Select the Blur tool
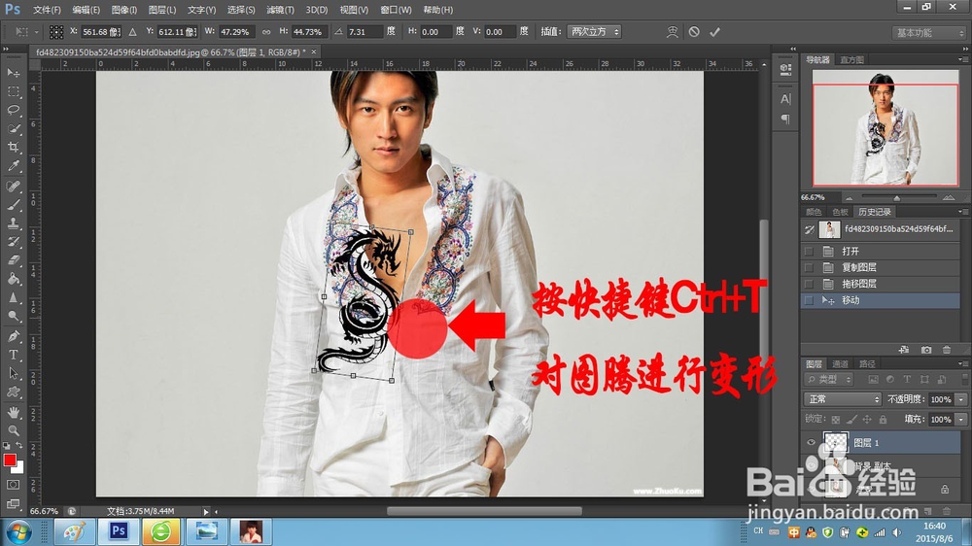Viewport: 972px width, 546px height. 13,297
